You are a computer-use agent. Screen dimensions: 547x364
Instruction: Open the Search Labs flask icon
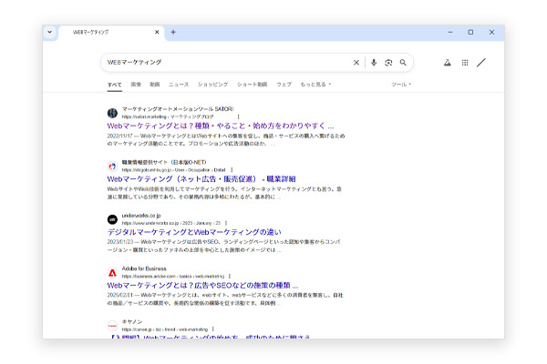[x=448, y=63]
